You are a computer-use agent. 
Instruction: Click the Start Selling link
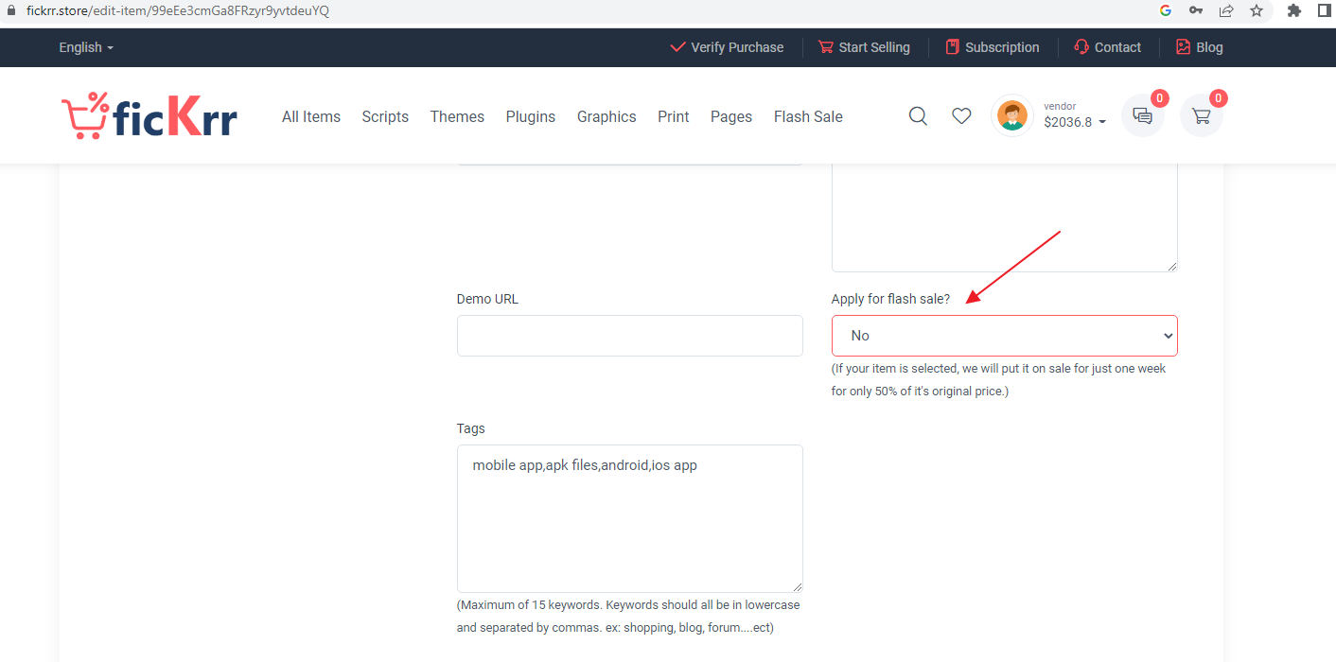coord(864,47)
